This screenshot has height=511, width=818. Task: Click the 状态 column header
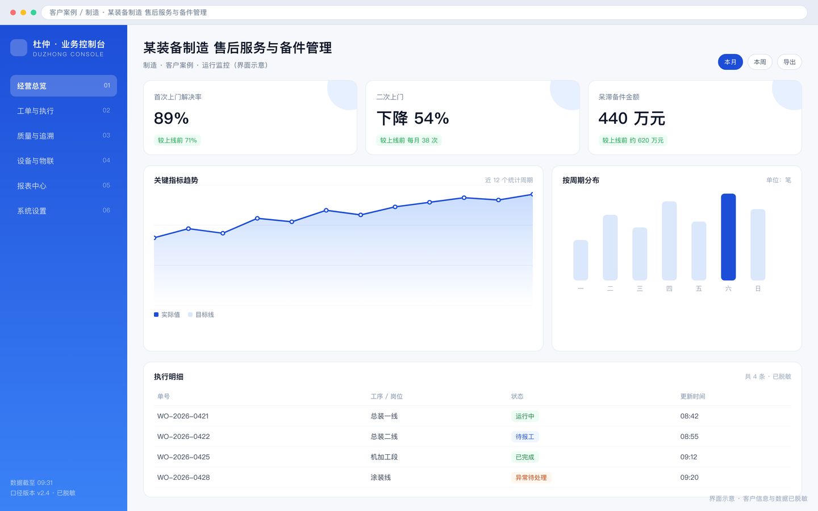517,396
